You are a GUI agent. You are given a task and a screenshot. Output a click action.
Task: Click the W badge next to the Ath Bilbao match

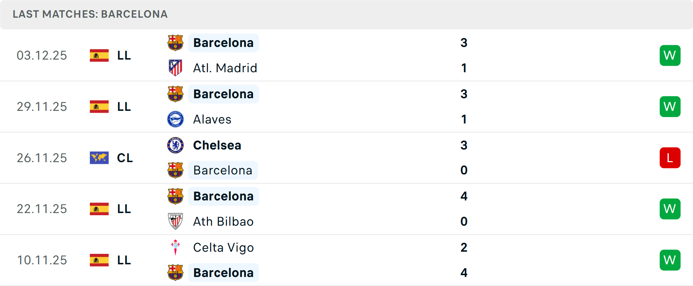670,209
